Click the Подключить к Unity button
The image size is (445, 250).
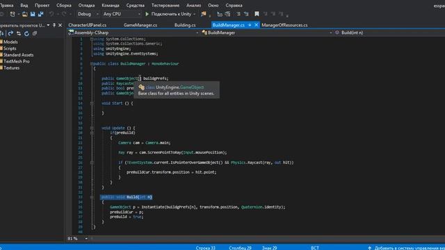tap(168, 14)
